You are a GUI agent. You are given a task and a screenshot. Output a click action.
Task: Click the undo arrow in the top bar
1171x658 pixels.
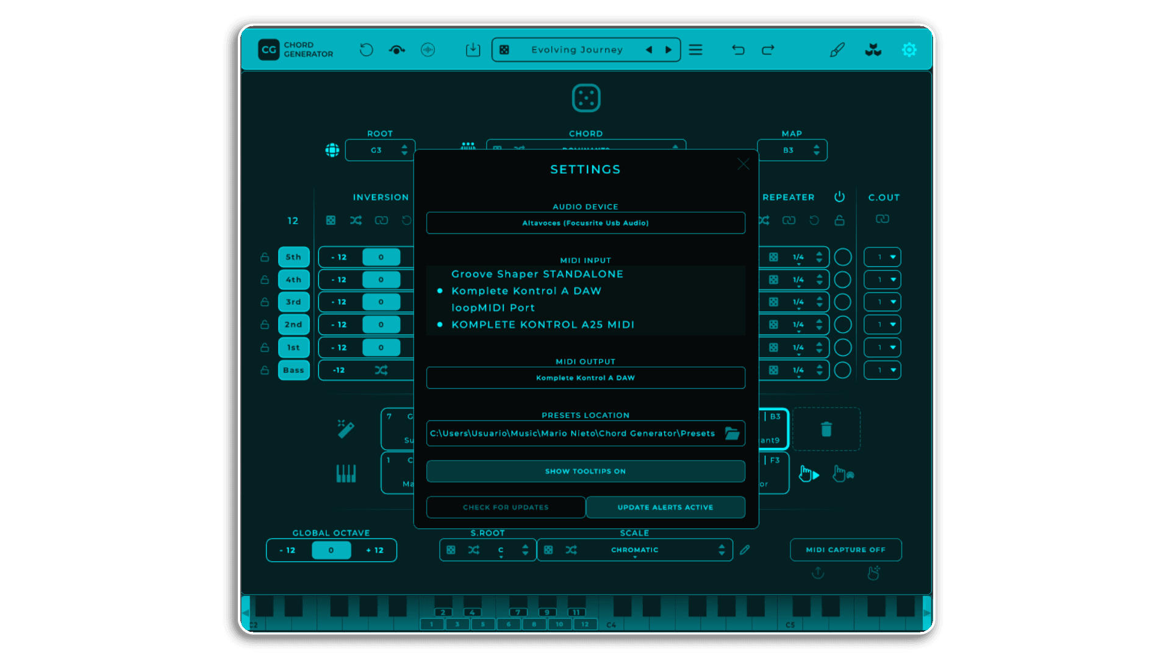pos(738,49)
